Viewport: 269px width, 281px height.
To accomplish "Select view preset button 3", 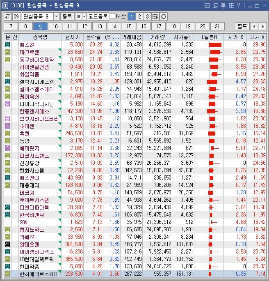I will pyautogui.click(x=147, y=17).
